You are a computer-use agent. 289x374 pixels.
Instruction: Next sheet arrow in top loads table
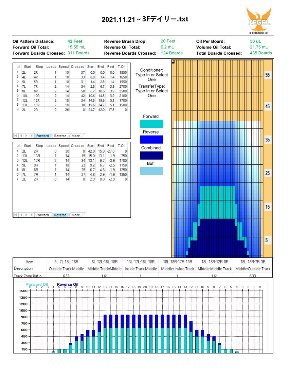[x=26, y=136]
